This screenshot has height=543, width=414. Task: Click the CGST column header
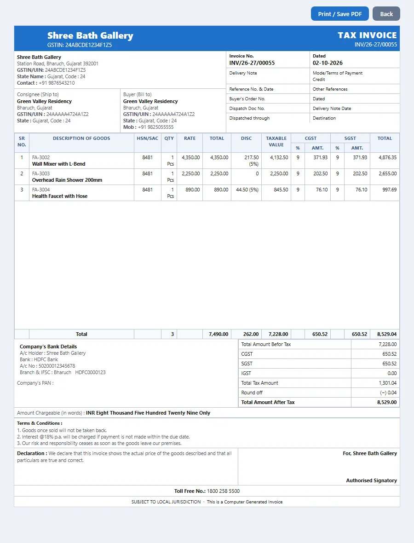coord(310,138)
